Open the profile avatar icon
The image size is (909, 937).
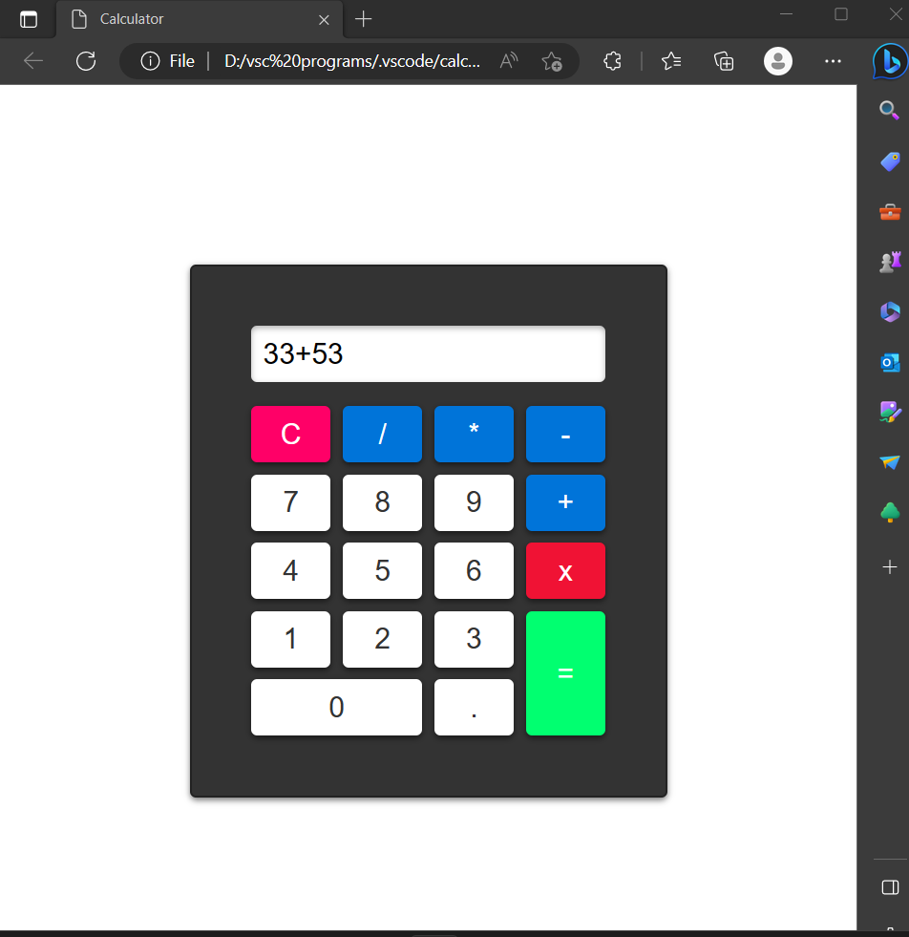(x=778, y=61)
